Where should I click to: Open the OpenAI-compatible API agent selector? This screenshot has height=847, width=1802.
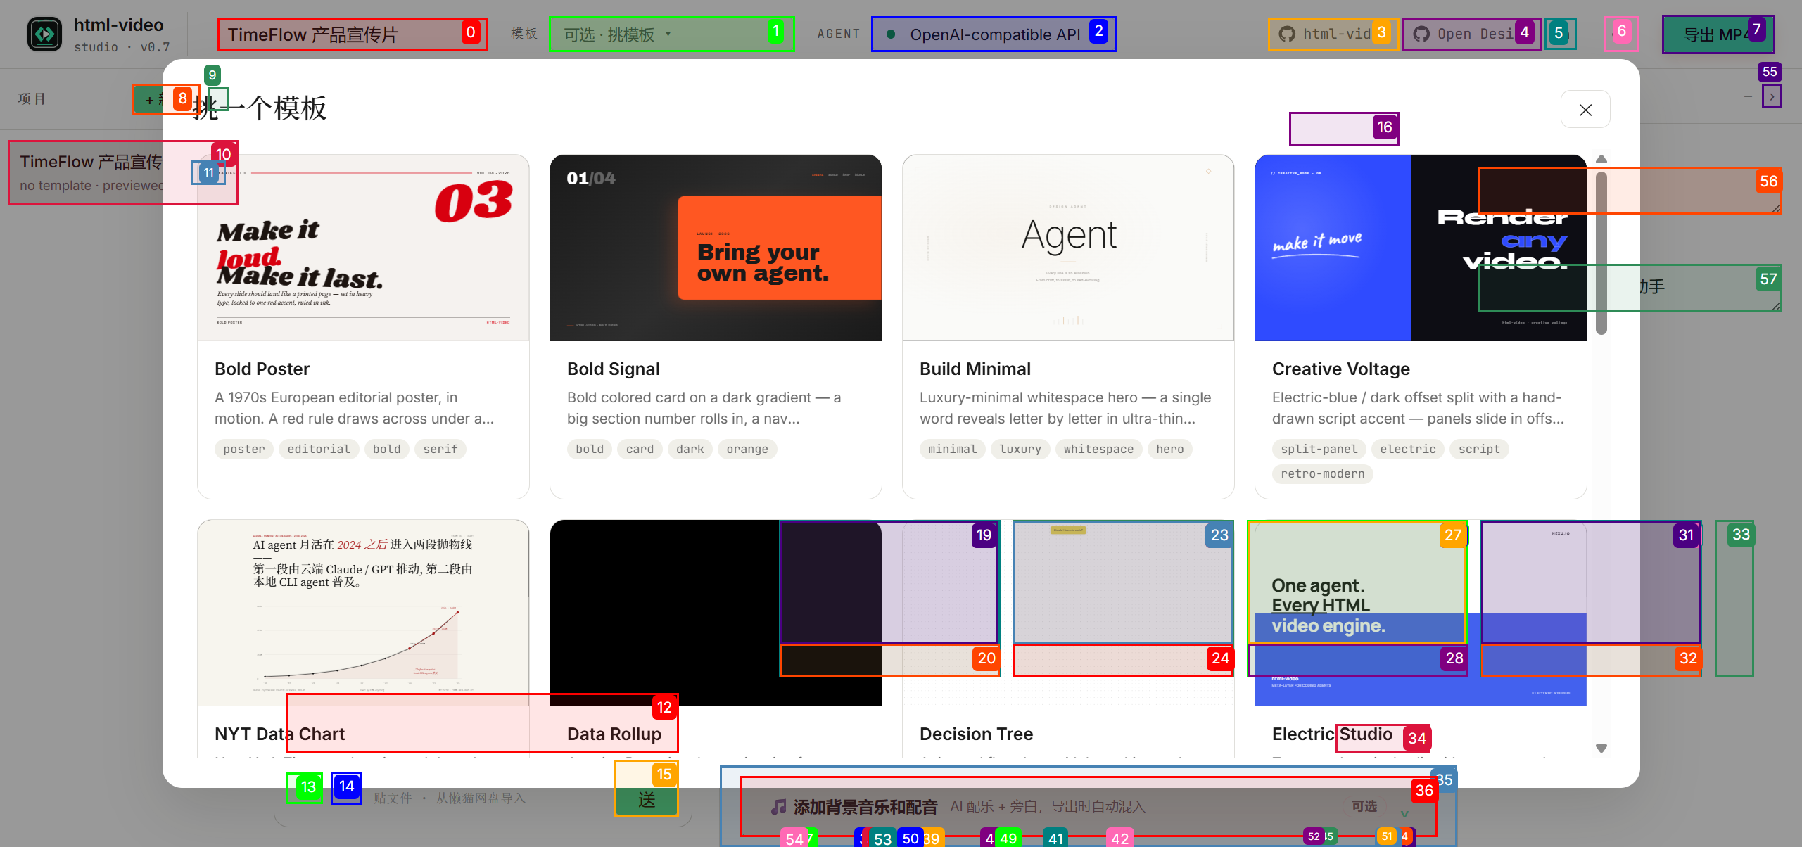click(994, 34)
